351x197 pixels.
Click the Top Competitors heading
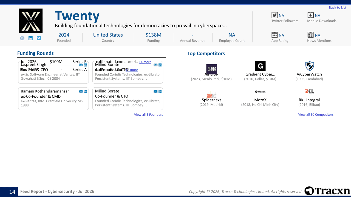click(206, 54)
